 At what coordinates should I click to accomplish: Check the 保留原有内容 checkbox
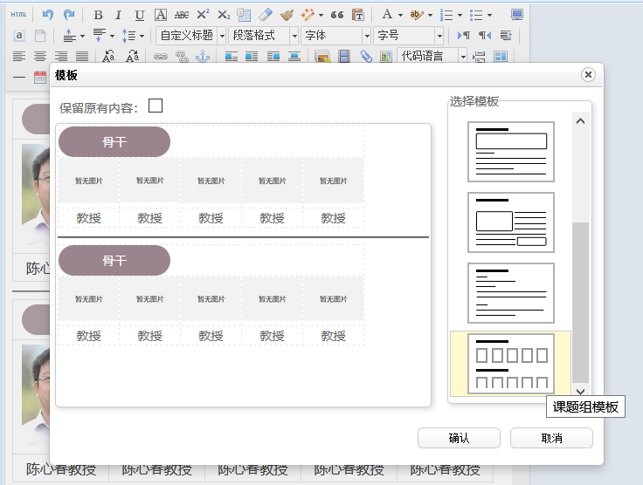156,106
